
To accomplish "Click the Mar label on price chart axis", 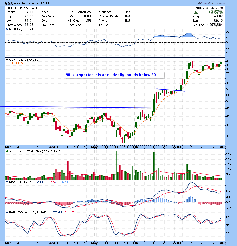I will pos(8,147).
